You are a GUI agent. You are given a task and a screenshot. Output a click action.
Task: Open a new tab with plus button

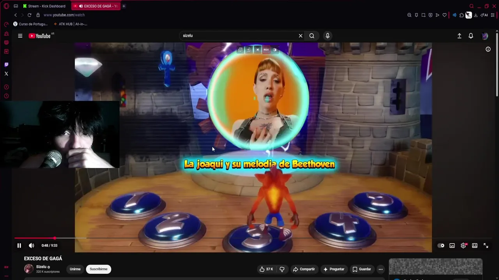[124, 6]
